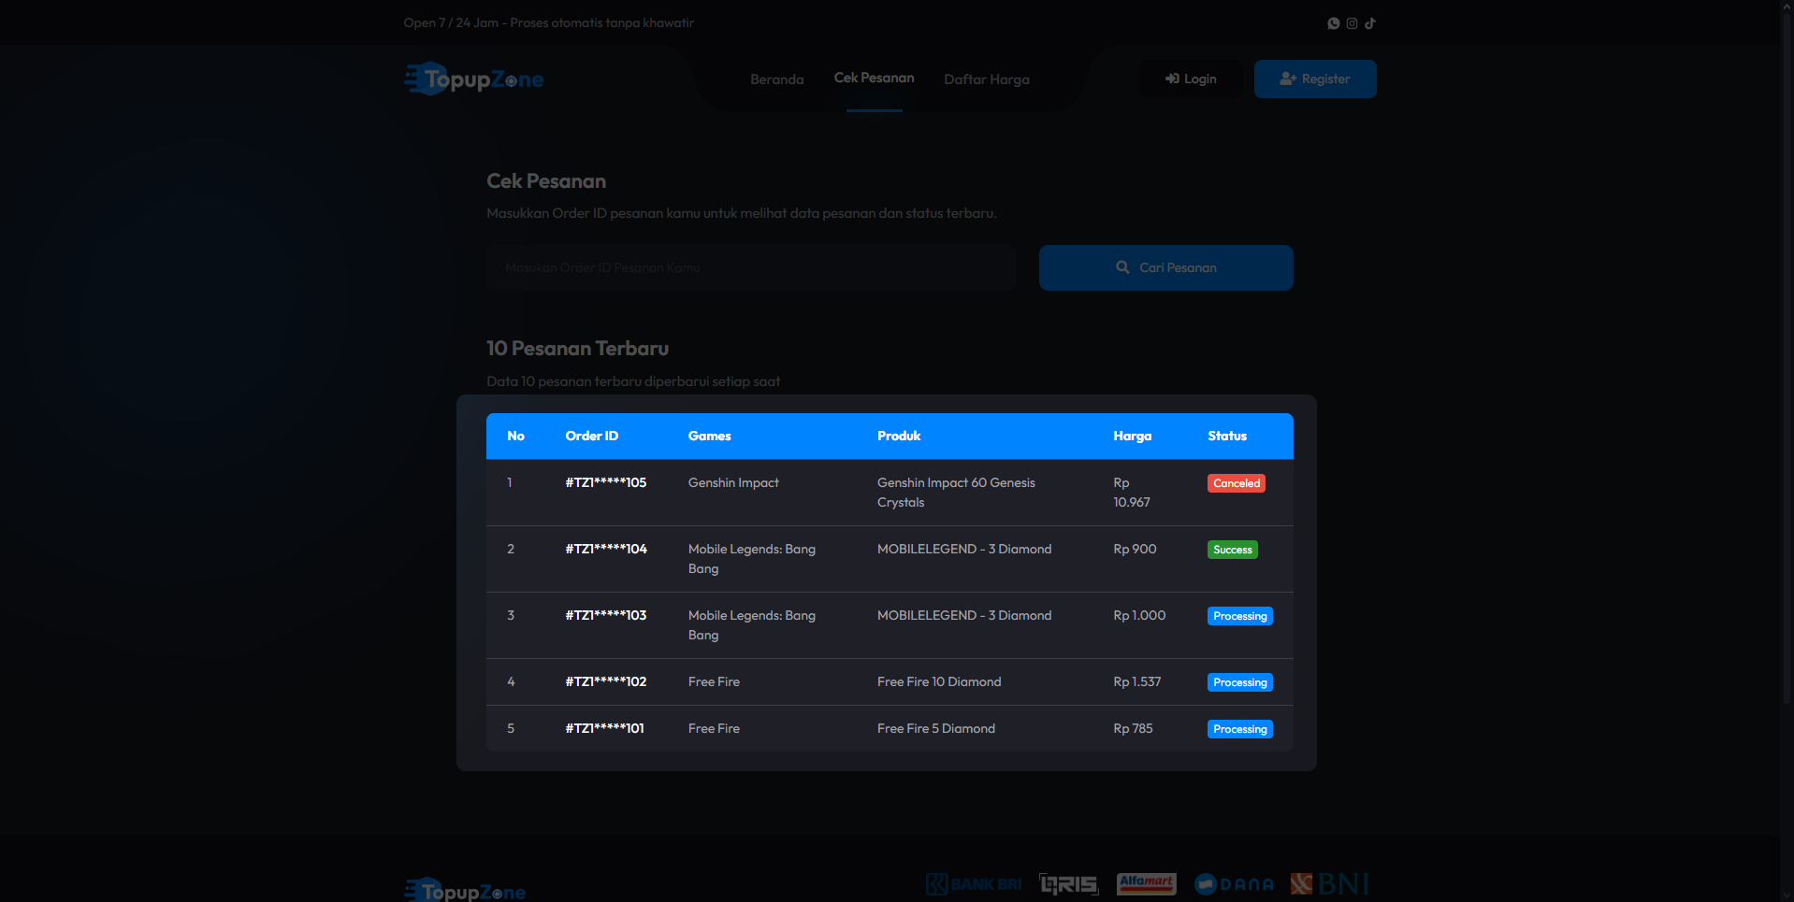Click the Status column header
This screenshot has width=1794, height=902.
pyautogui.click(x=1227, y=436)
